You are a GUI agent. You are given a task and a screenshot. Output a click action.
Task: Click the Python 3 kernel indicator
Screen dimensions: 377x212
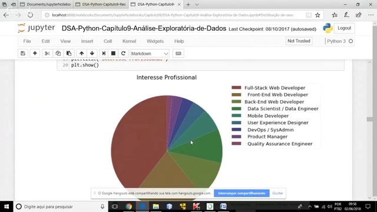[x=340, y=41]
